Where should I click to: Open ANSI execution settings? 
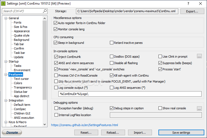24,118
